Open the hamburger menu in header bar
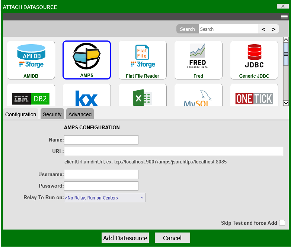 coord(284,17)
